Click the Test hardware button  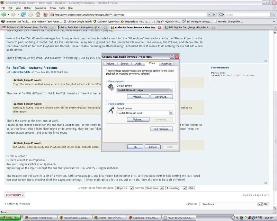(161, 129)
